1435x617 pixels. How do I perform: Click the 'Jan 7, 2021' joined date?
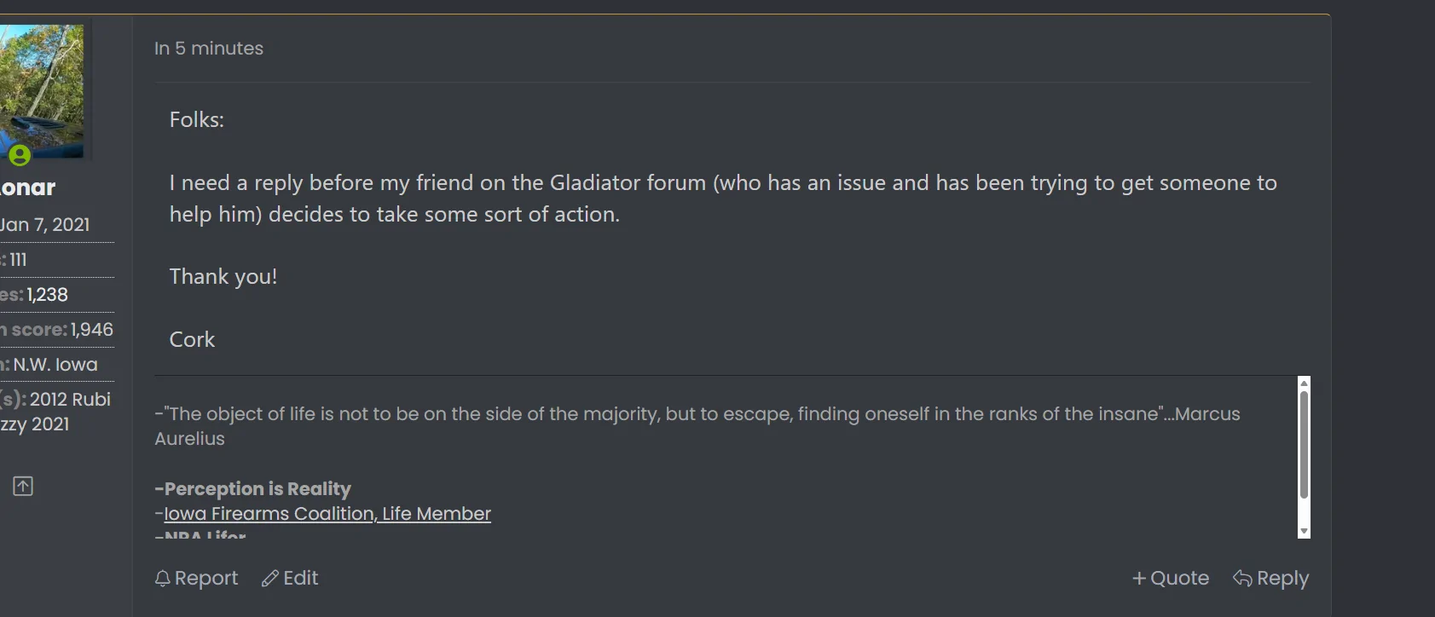pos(44,225)
